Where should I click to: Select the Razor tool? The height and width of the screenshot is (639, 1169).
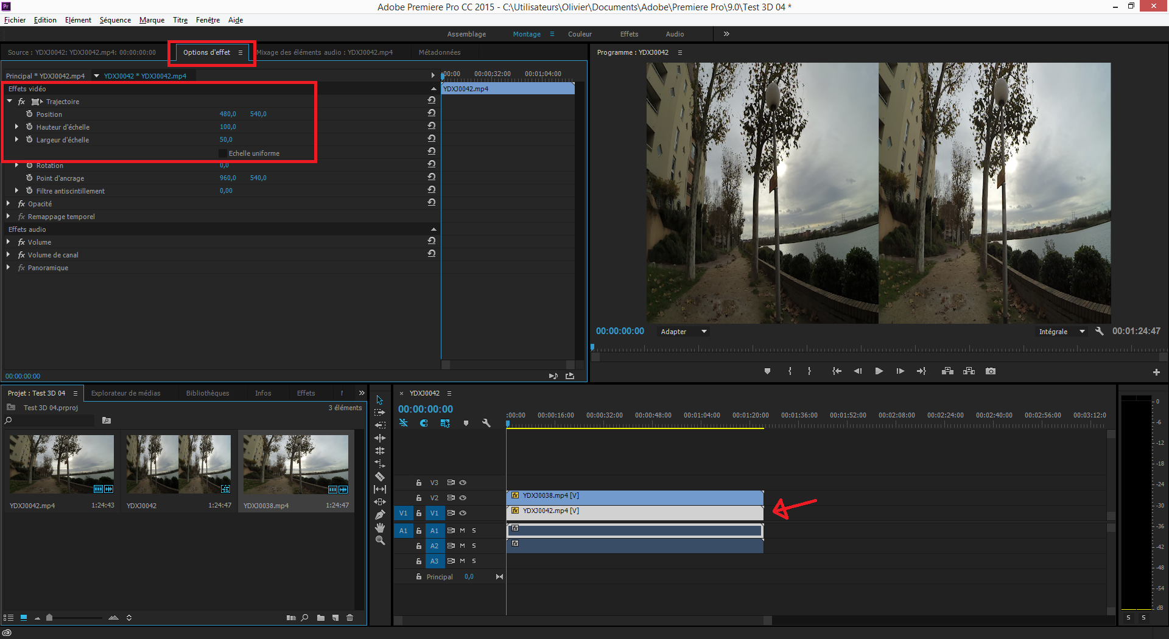click(x=380, y=477)
